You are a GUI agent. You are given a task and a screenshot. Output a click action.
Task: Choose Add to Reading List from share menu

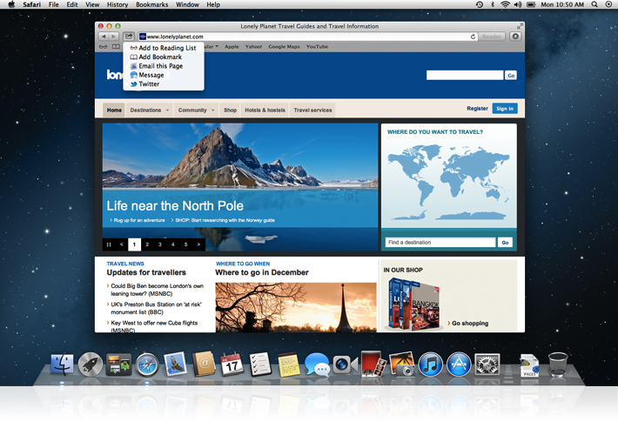click(163, 48)
